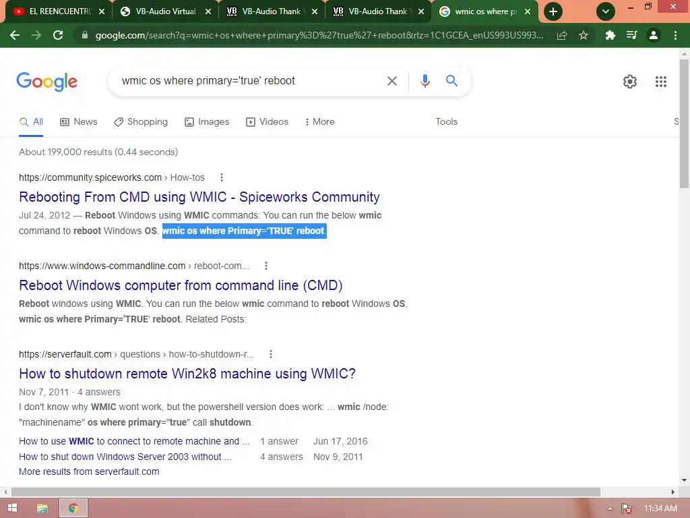Screen dimensions: 690x518
Task: Click About 199,000 results text
Action: 98,152
